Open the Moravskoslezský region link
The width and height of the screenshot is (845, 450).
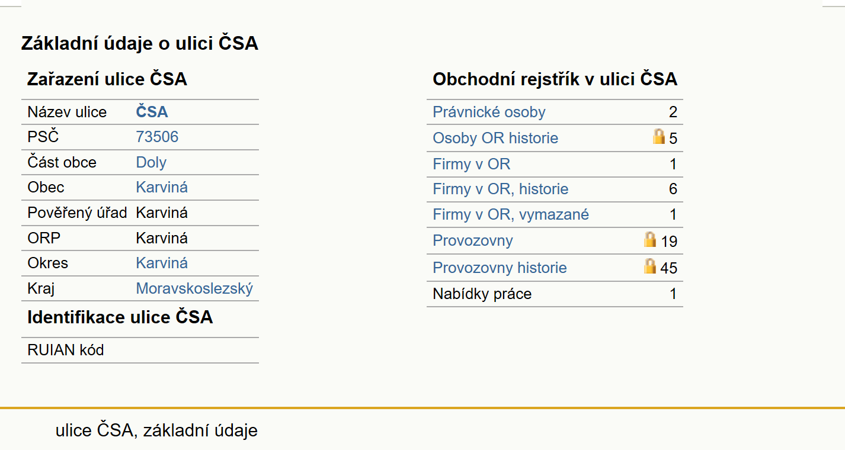click(x=194, y=288)
